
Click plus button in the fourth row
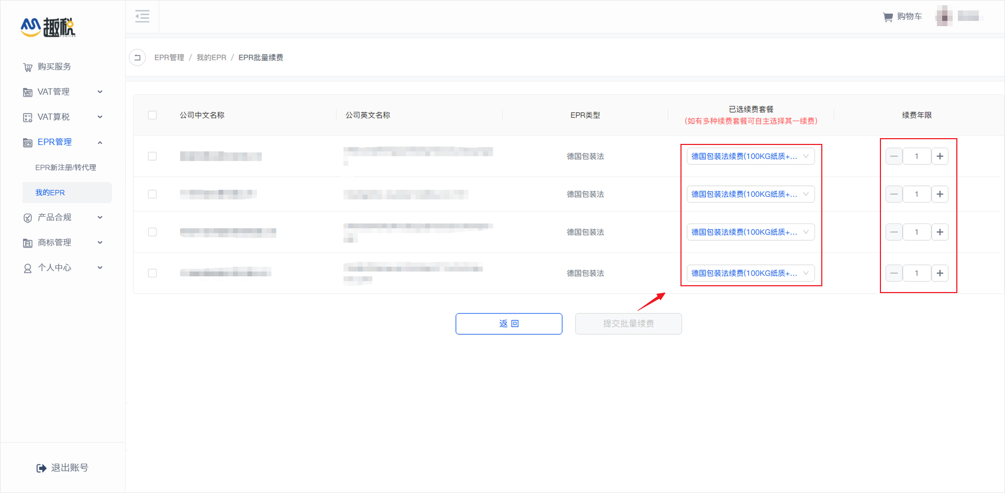(x=940, y=273)
